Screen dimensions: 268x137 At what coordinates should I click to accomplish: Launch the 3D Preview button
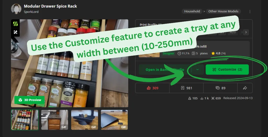point(29,100)
